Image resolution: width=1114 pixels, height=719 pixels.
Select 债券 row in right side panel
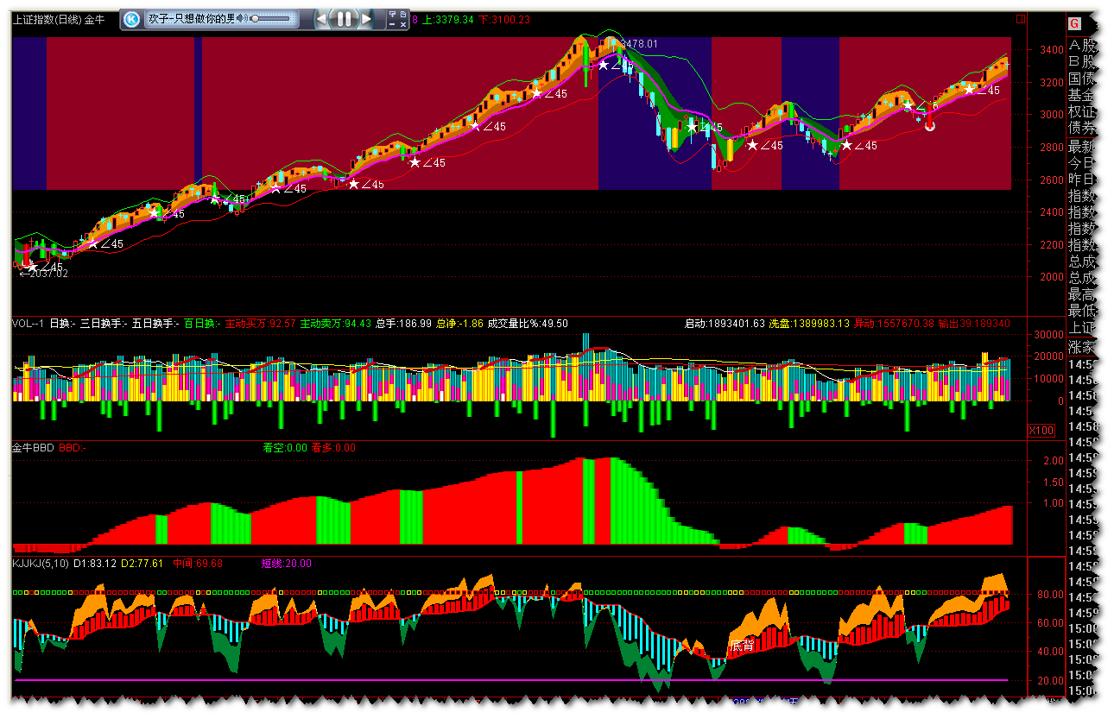[x=1082, y=129]
